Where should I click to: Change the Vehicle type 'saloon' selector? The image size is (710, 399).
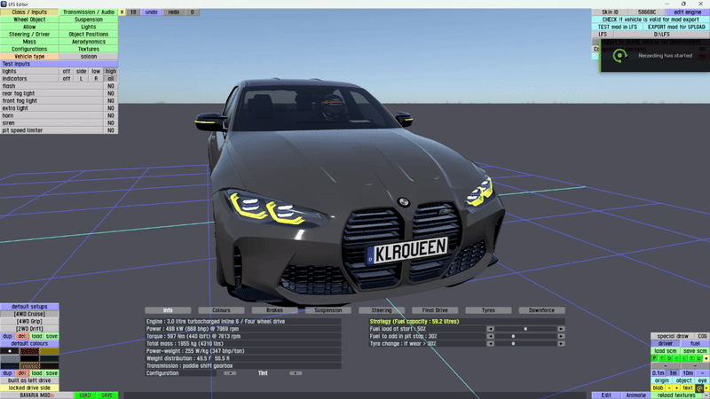point(89,57)
